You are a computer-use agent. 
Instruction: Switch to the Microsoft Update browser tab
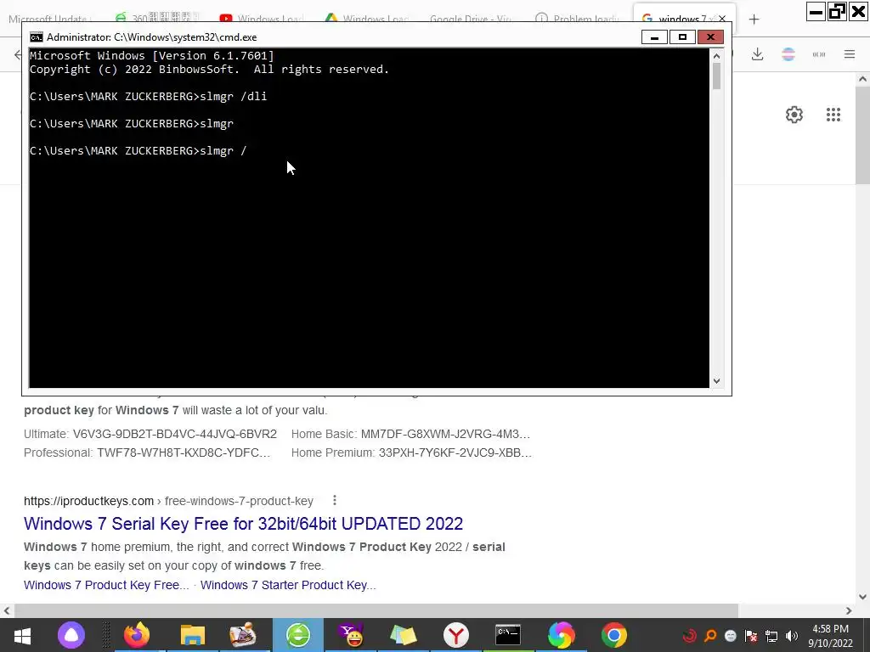coord(50,19)
